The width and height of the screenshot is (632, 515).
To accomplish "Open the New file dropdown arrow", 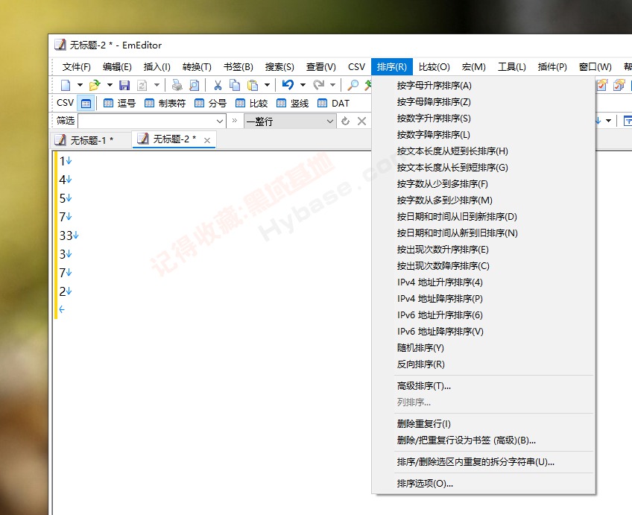I will pos(80,85).
